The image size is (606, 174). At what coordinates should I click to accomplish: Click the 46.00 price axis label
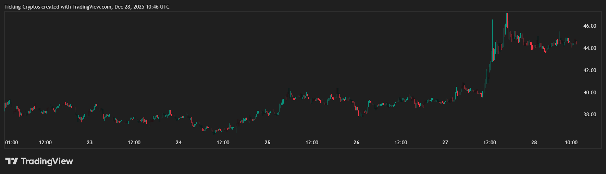point(590,26)
